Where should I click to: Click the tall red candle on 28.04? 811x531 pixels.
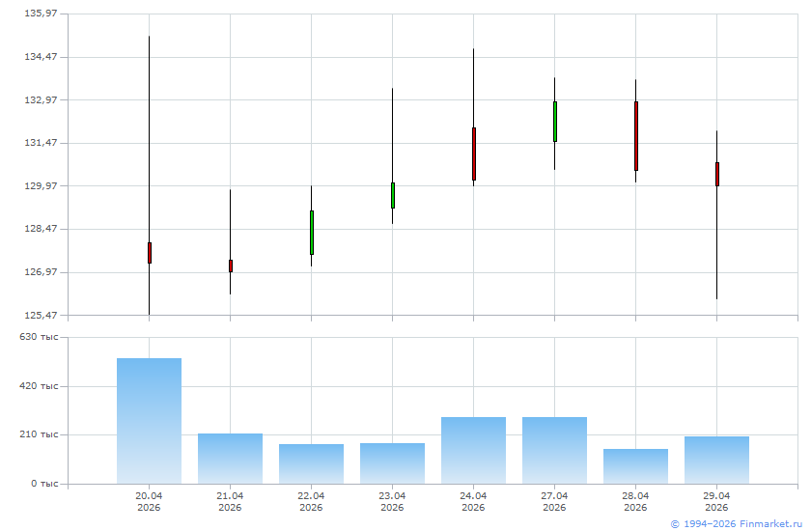[635, 136]
